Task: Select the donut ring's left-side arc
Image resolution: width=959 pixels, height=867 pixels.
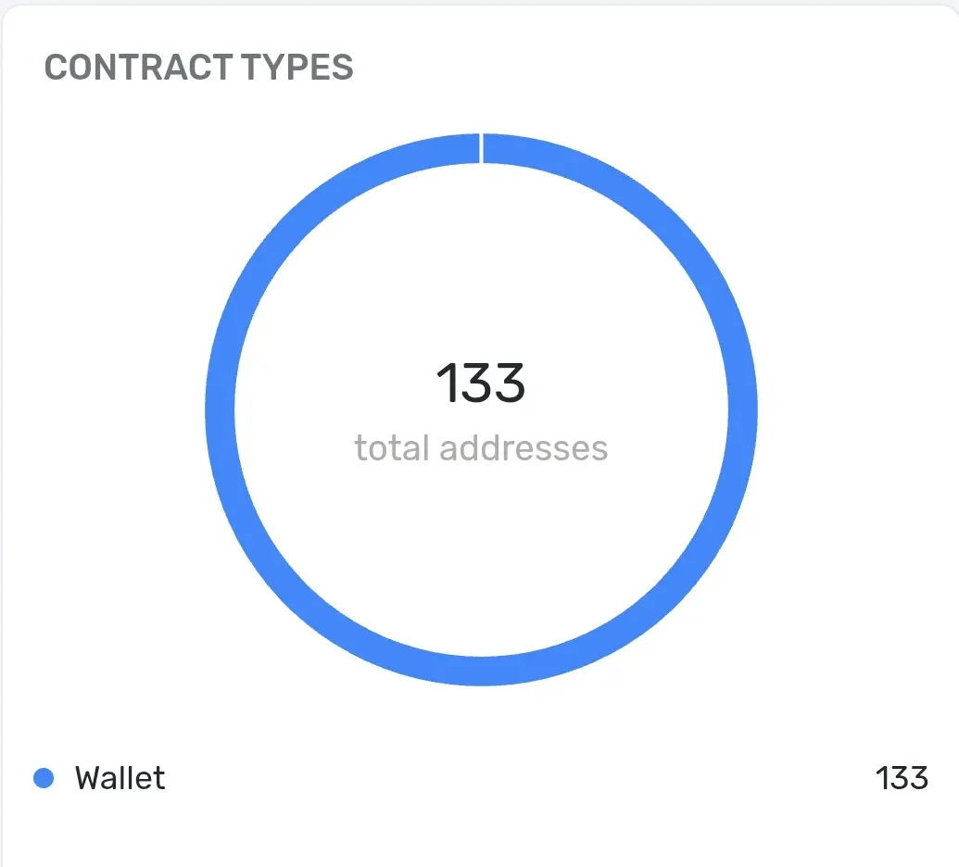Action: (221, 409)
